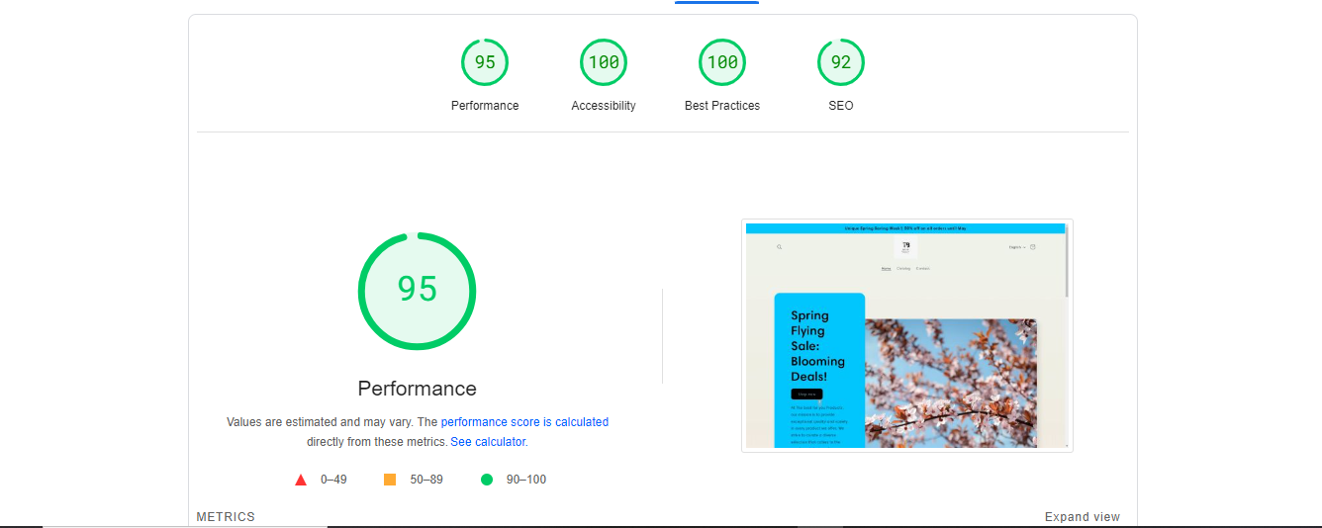
Task: Click the orange square 50–89 legend icon
Action: pyautogui.click(x=390, y=480)
